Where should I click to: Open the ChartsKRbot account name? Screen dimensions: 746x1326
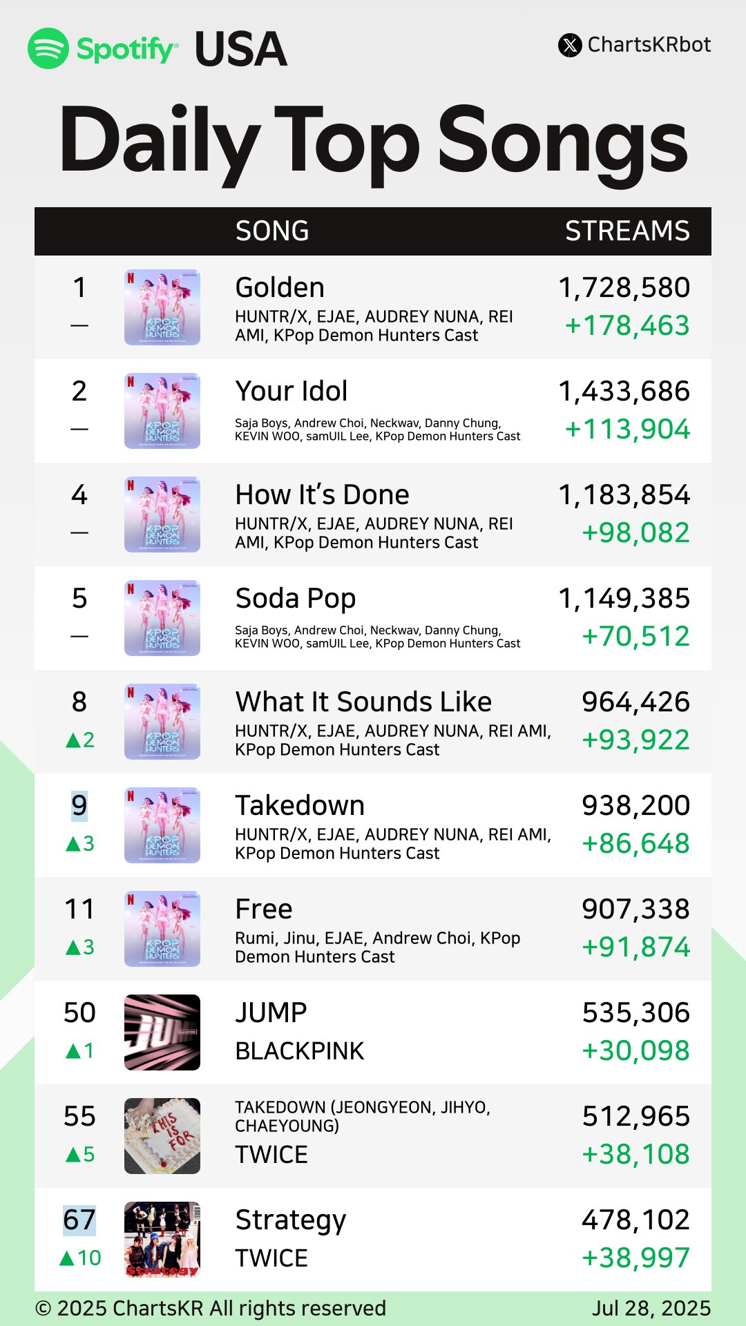[649, 45]
